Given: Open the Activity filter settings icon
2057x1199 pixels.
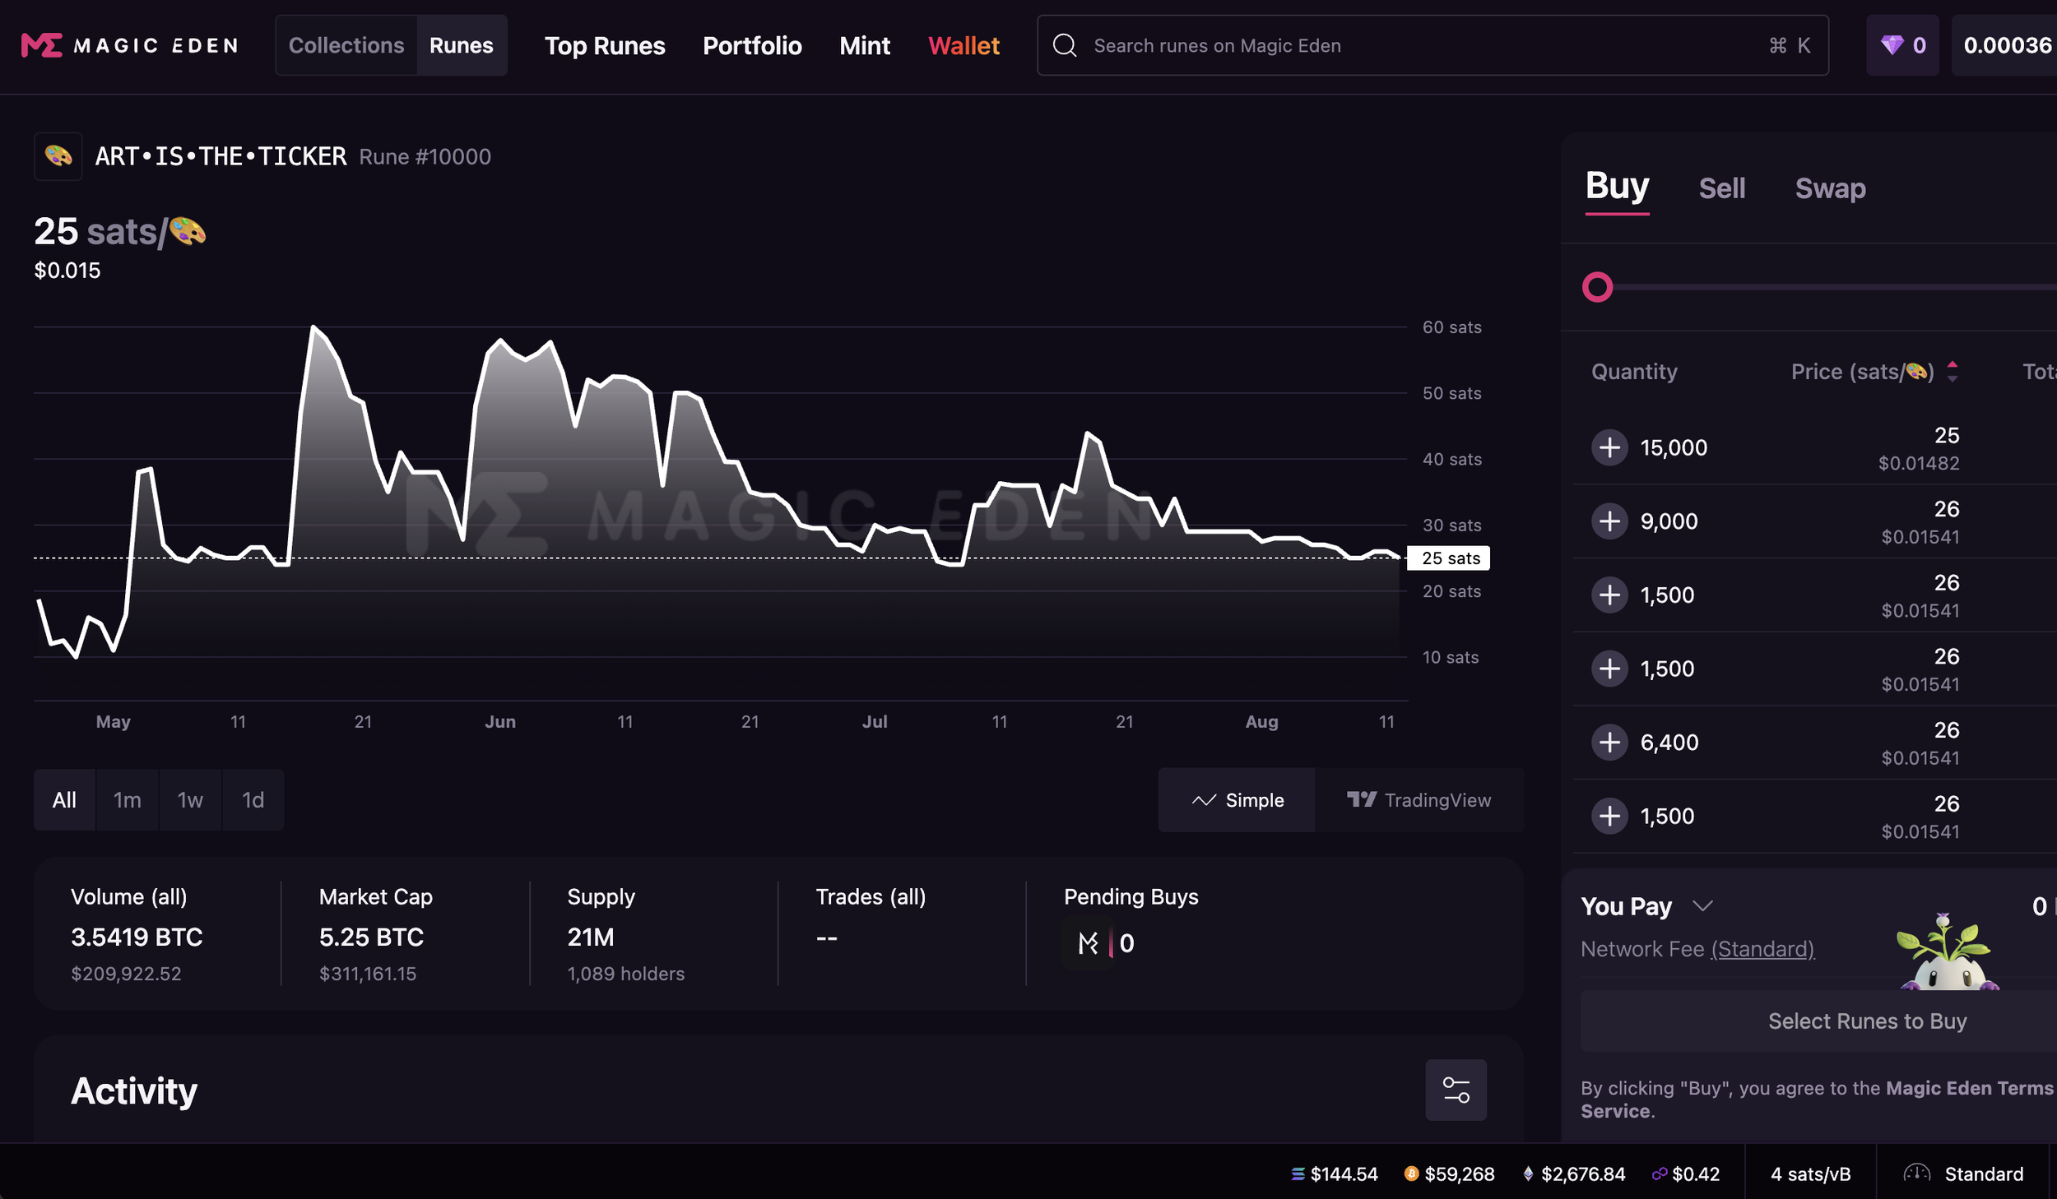Looking at the screenshot, I should coord(1456,1090).
